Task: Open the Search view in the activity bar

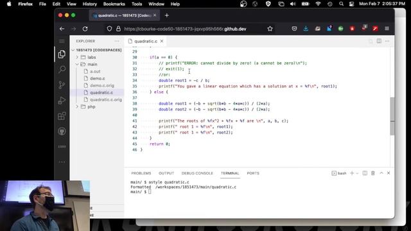Action: tap(62, 69)
